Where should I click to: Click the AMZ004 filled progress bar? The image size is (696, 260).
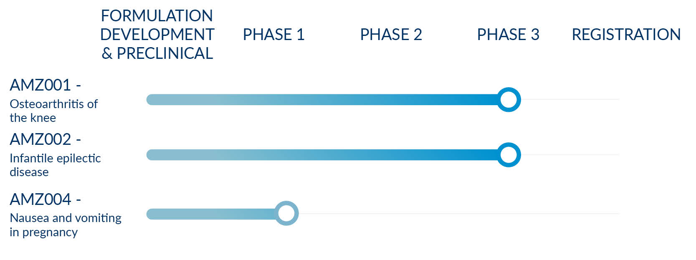point(211,214)
